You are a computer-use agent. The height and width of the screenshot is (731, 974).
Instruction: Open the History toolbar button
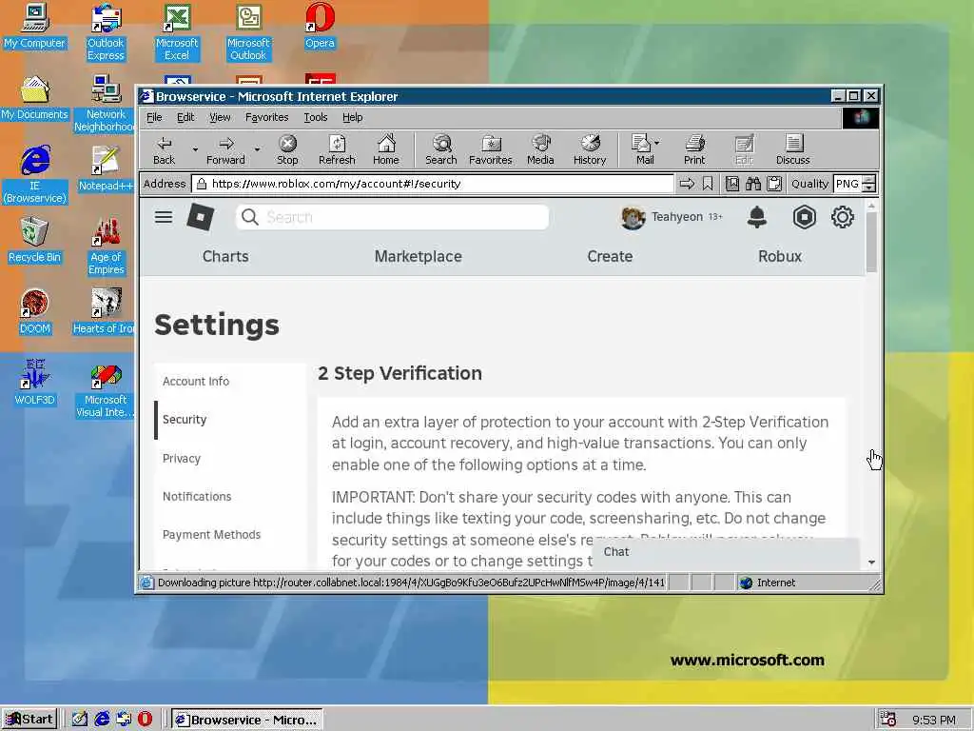pos(590,149)
